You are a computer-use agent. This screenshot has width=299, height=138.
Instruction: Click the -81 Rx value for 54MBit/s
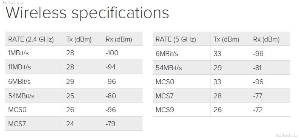[257, 68]
